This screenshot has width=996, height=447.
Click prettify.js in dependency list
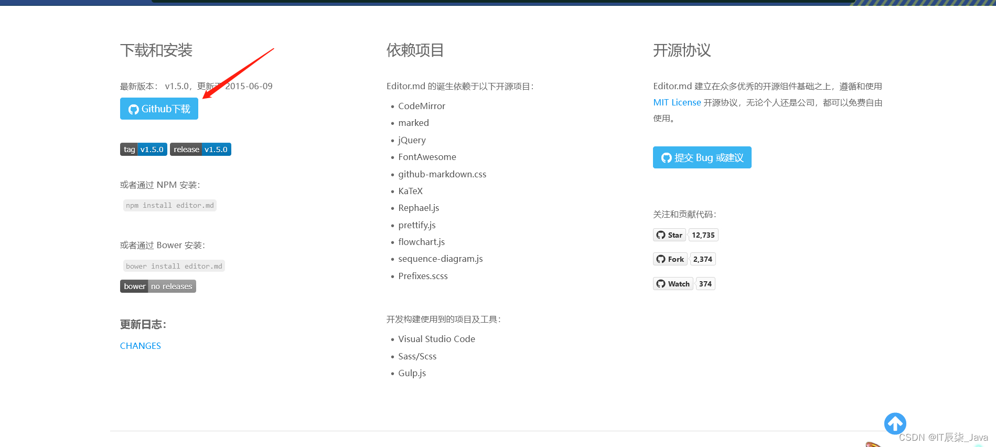point(417,225)
